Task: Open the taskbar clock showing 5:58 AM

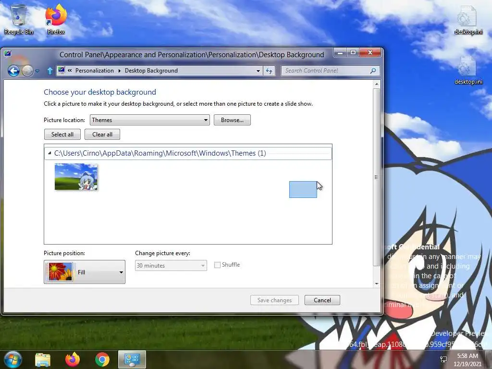Action: (x=467, y=359)
